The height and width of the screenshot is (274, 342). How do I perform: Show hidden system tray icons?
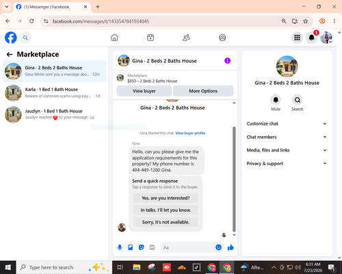(274, 267)
